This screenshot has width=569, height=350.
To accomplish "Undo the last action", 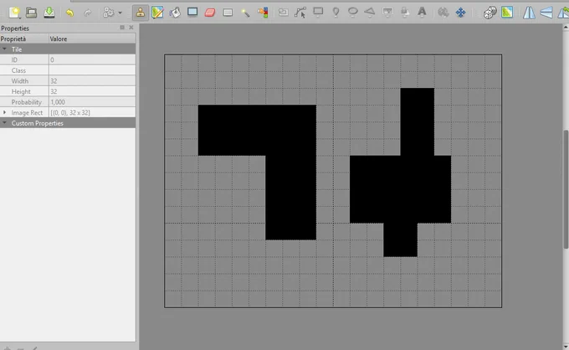I will coord(69,13).
